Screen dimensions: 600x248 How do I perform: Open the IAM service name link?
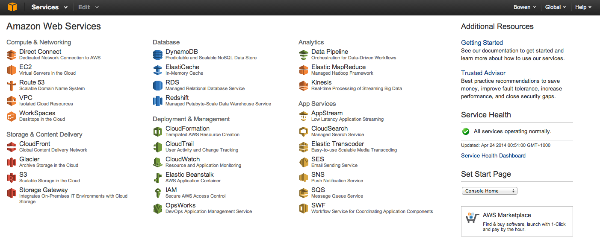coord(171,190)
